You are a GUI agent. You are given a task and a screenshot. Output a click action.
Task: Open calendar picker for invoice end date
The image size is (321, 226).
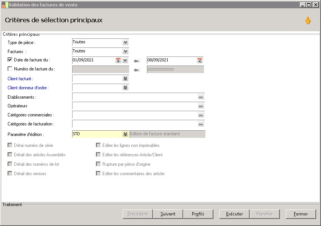200,60
